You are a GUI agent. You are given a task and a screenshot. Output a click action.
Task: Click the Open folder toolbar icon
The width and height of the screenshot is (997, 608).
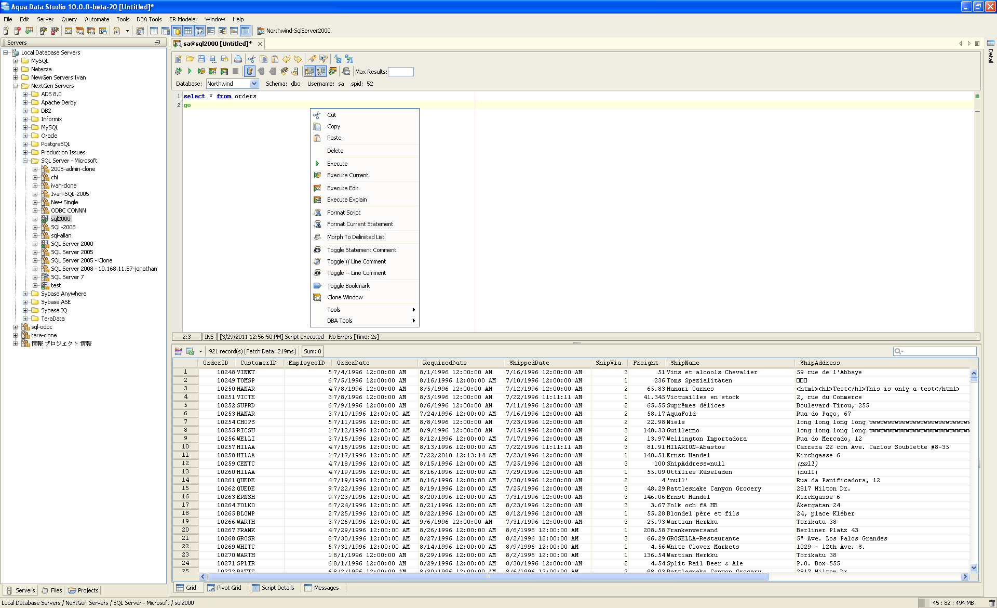(190, 59)
